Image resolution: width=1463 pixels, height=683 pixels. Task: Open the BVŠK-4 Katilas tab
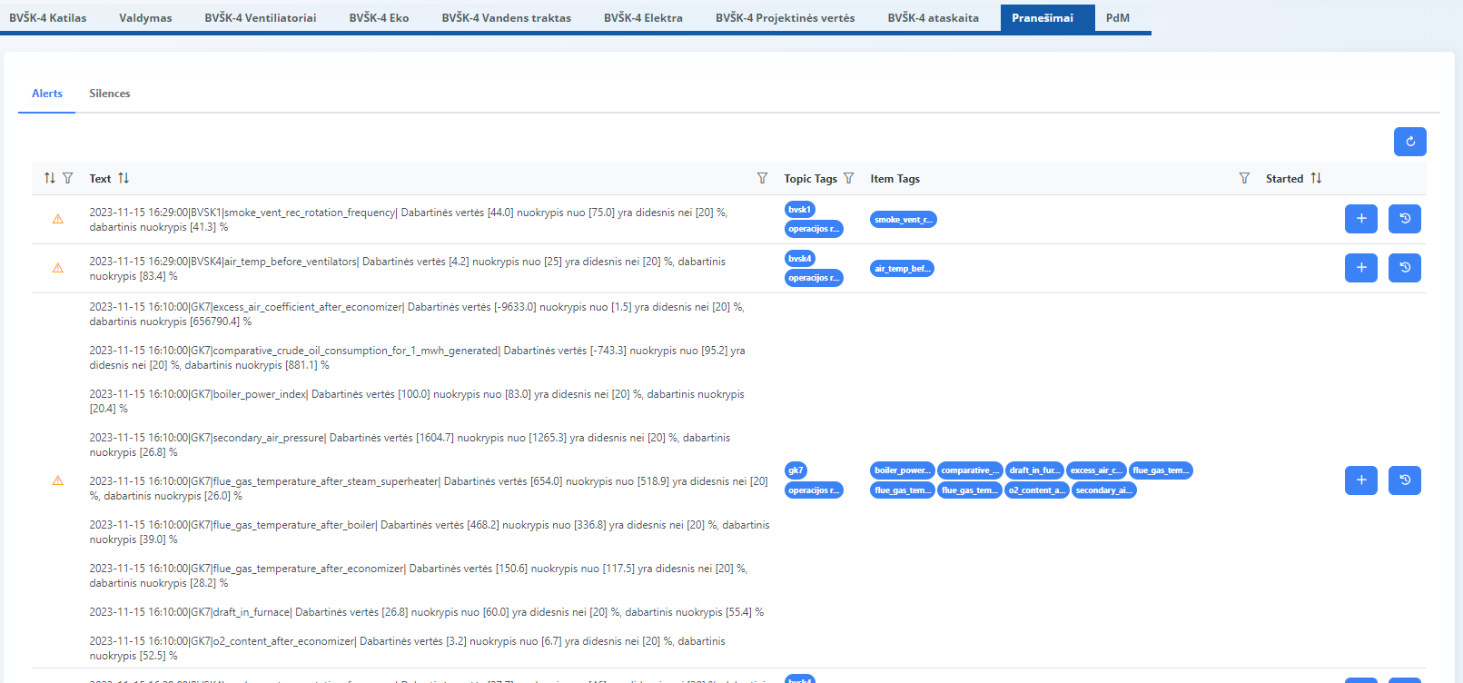[x=48, y=17]
